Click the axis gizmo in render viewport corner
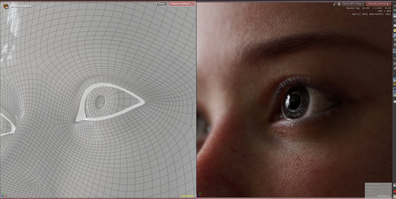 (x=200, y=194)
